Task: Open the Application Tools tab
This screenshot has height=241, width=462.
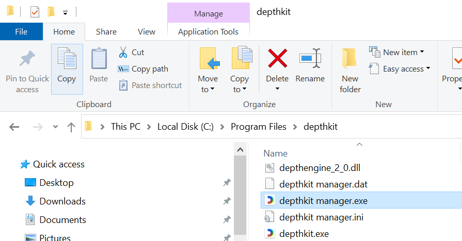Action: [209, 31]
